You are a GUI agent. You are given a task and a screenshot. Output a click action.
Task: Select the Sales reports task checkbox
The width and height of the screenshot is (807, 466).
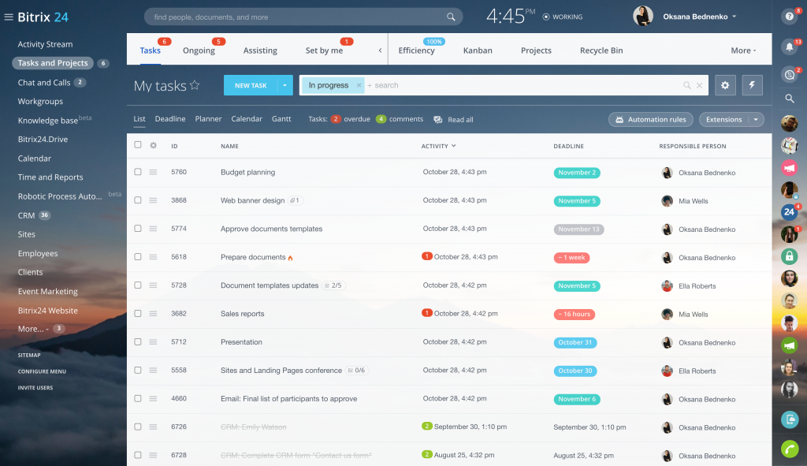tap(138, 314)
